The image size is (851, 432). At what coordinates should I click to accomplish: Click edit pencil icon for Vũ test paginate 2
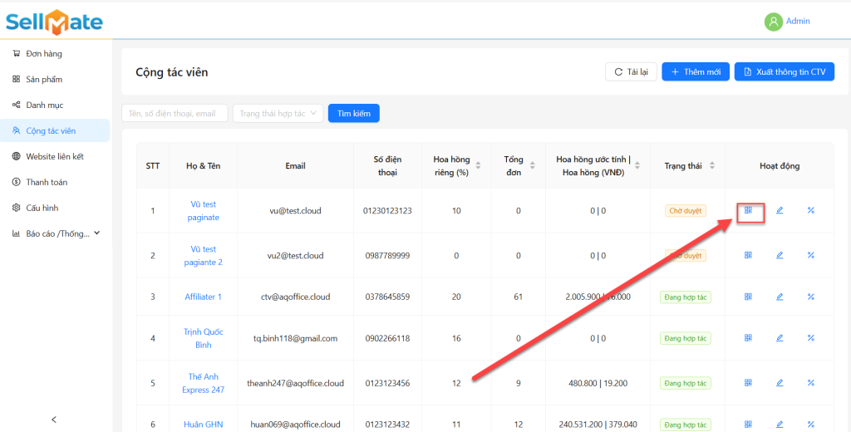tap(780, 255)
